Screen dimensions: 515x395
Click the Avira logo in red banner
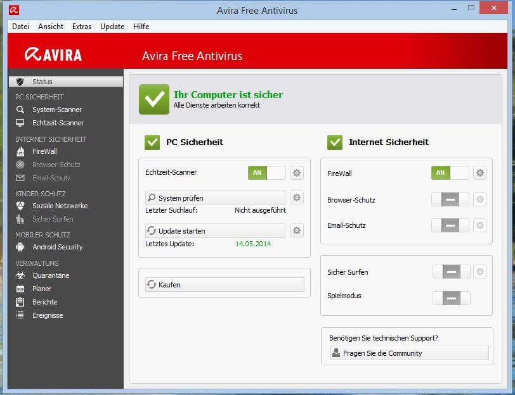coord(53,54)
